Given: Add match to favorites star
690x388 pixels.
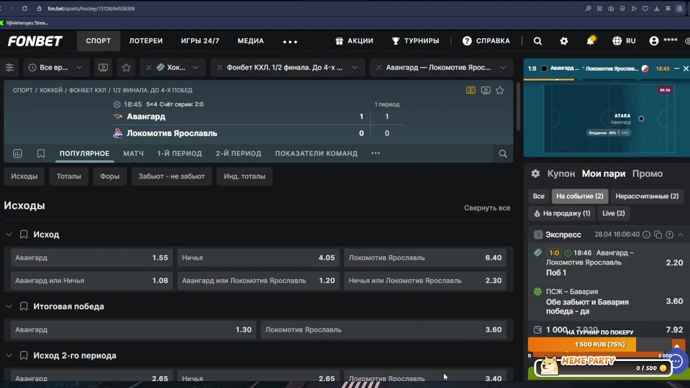Looking at the screenshot, I should 500,91.
